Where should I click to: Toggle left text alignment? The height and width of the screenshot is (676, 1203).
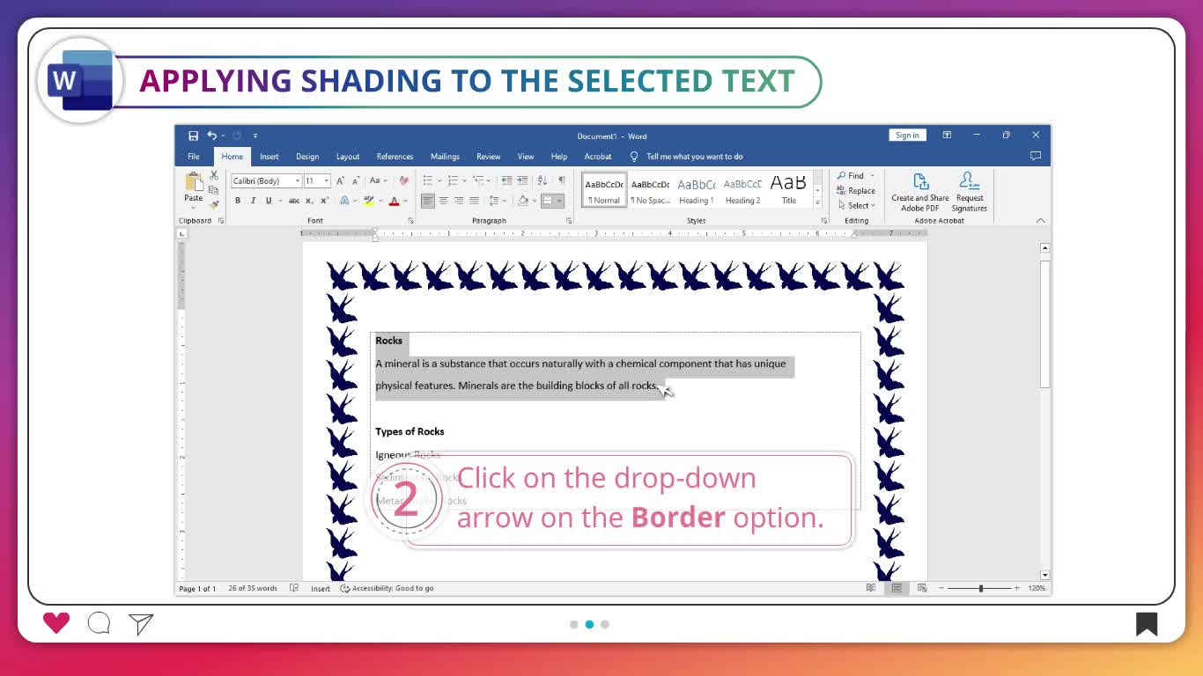pos(427,201)
